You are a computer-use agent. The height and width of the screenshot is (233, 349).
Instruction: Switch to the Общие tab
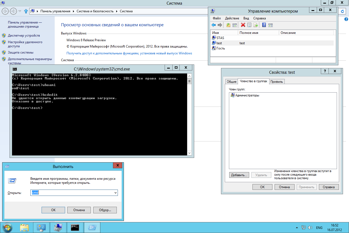(231, 82)
